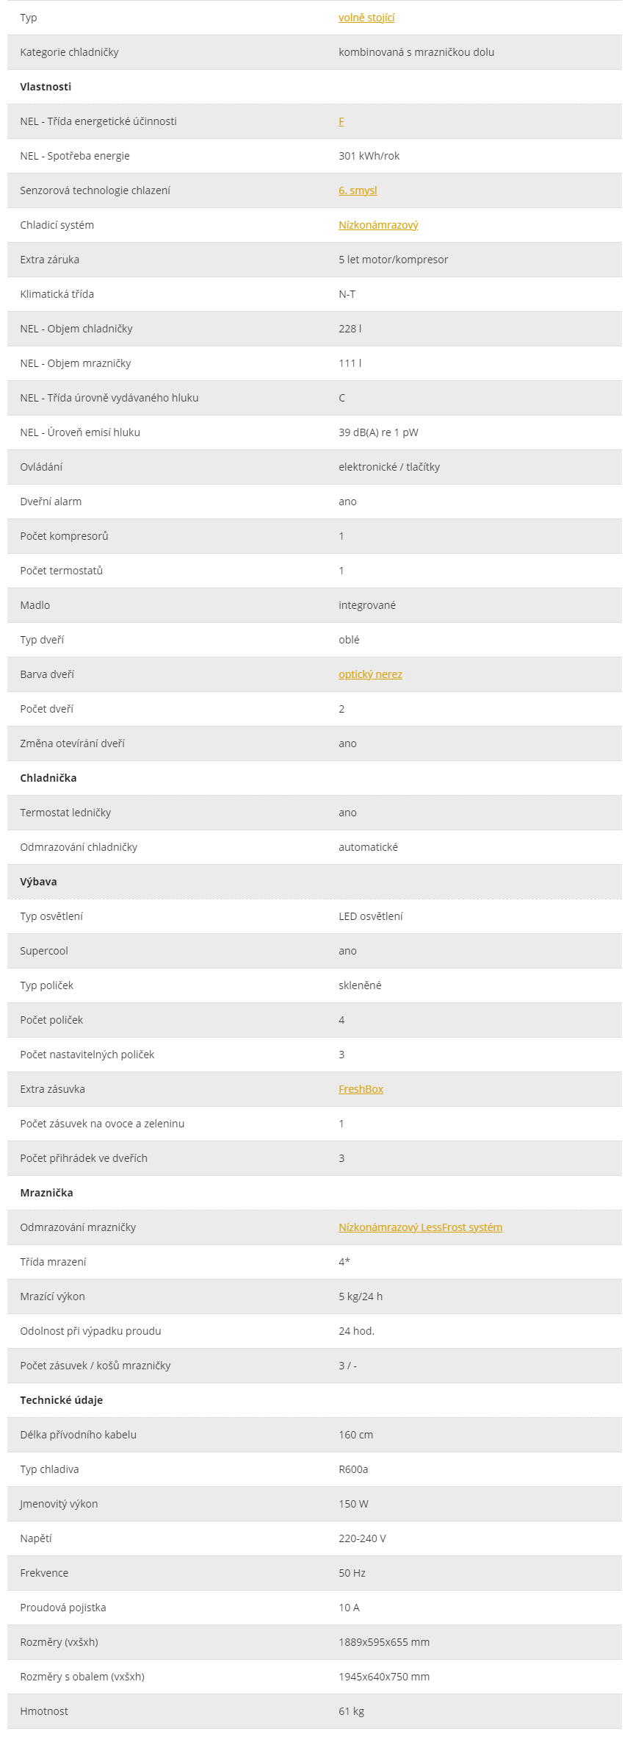Screen dimensions: 633x1737
Task: Click the energy class 'F' link
Action: (x=341, y=121)
